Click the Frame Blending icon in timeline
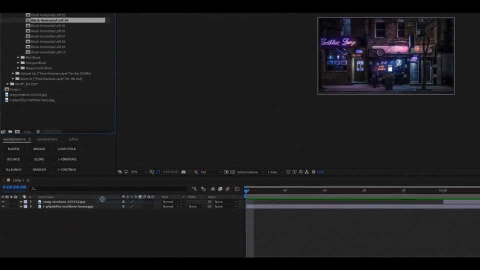Image resolution: width=480 pixels, height=270 pixels. (220, 189)
